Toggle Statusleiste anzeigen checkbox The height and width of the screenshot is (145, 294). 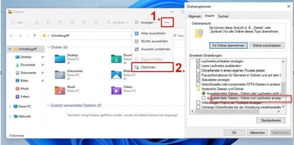(198, 80)
